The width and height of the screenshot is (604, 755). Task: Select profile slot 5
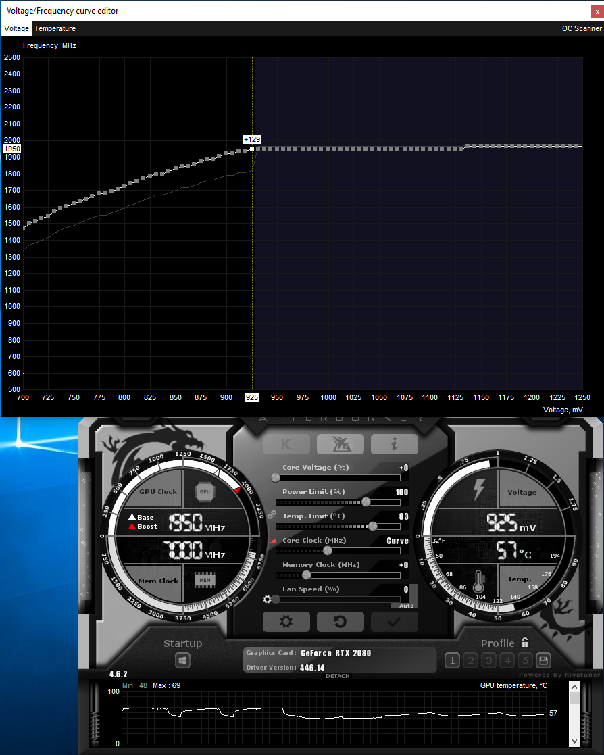coord(526,660)
